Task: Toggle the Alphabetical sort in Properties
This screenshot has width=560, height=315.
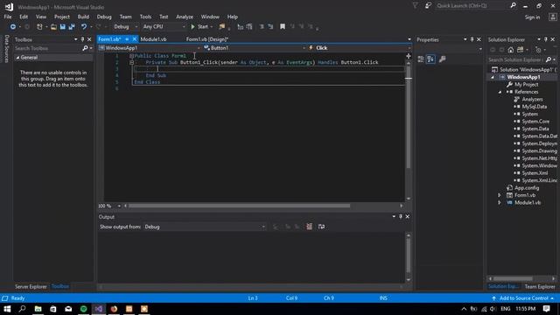Action: [x=430, y=59]
